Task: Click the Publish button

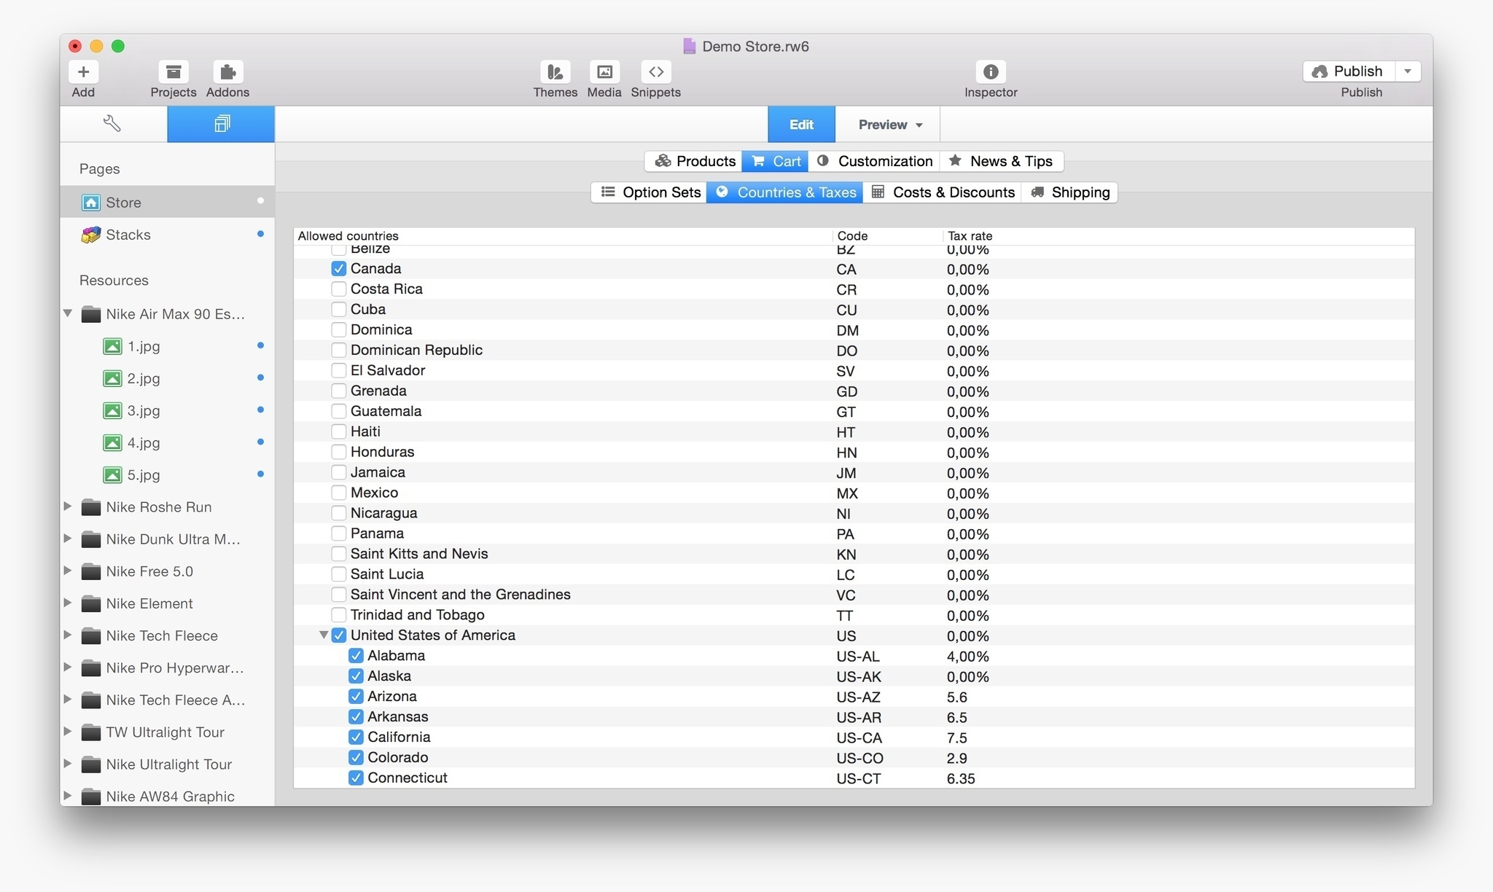Action: 1348,71
